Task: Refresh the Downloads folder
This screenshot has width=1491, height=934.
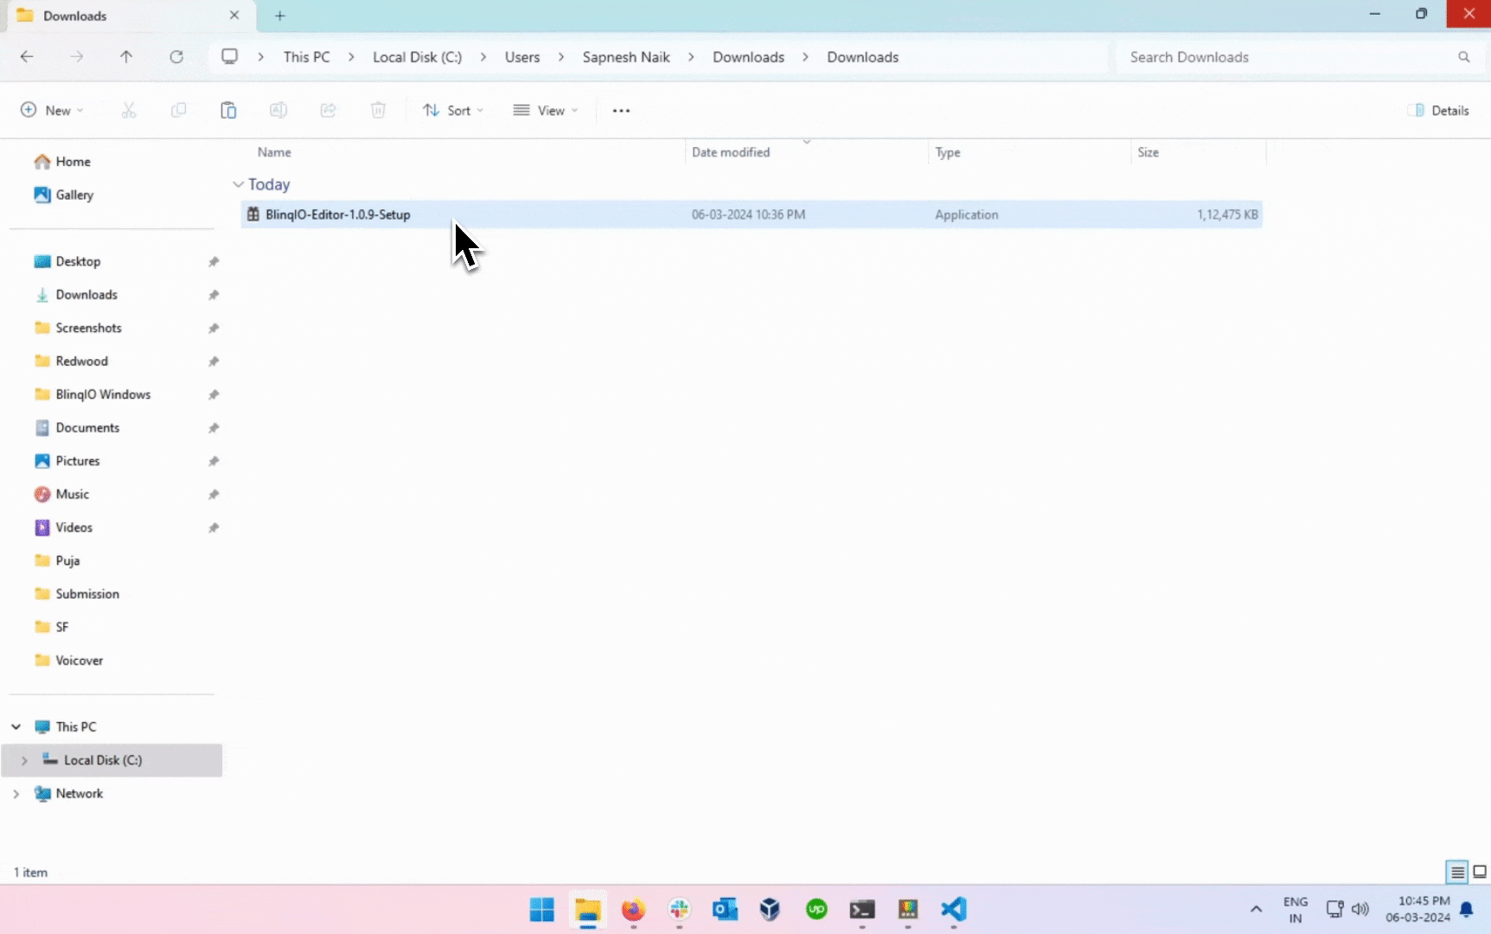Action: click(x=176, y=57)
